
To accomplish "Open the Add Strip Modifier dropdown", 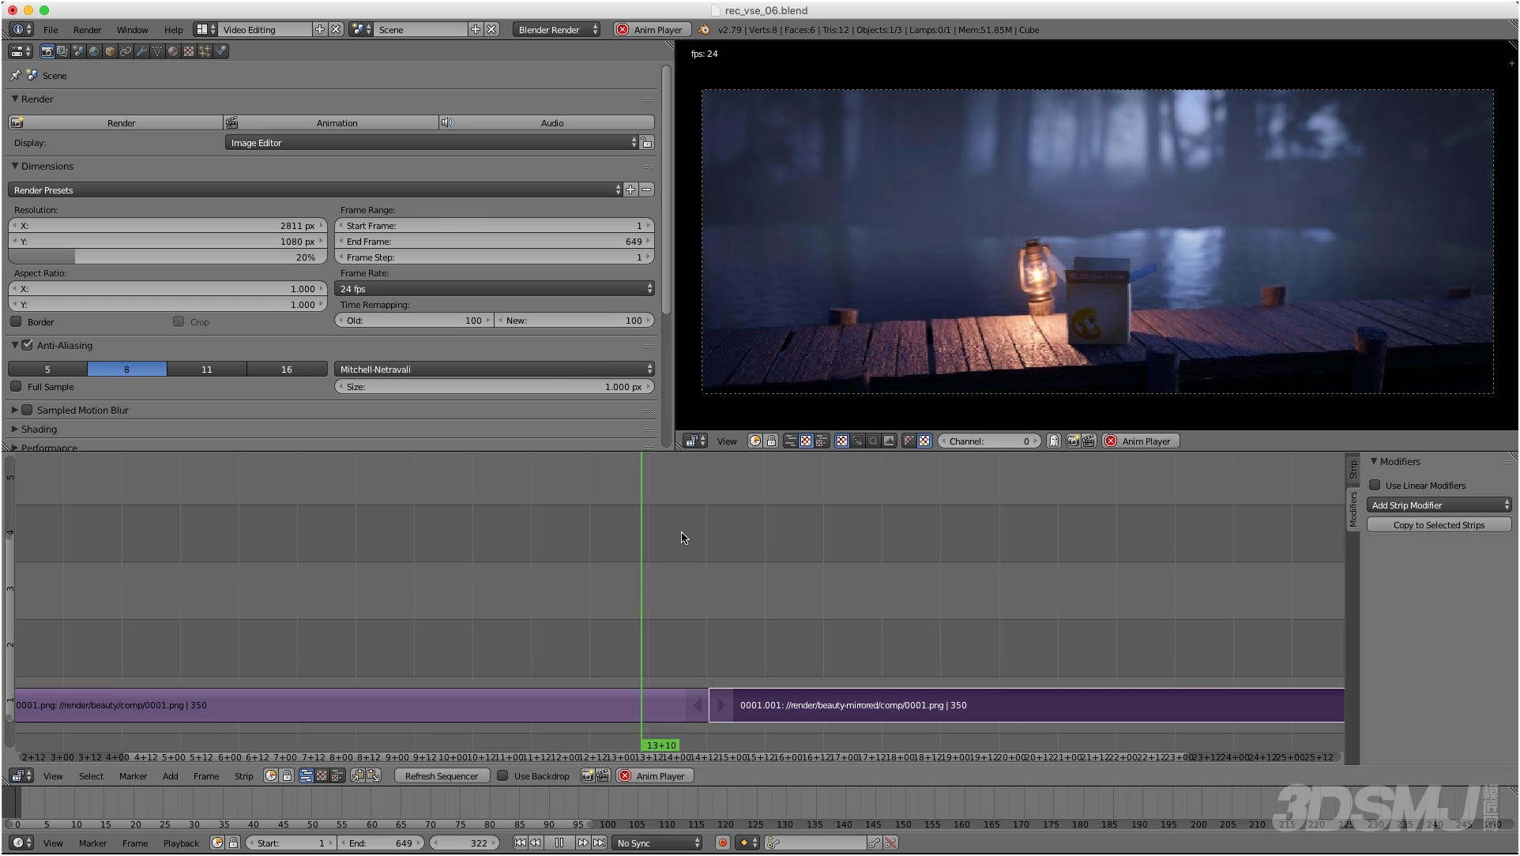I will (x=1439, y=505).
